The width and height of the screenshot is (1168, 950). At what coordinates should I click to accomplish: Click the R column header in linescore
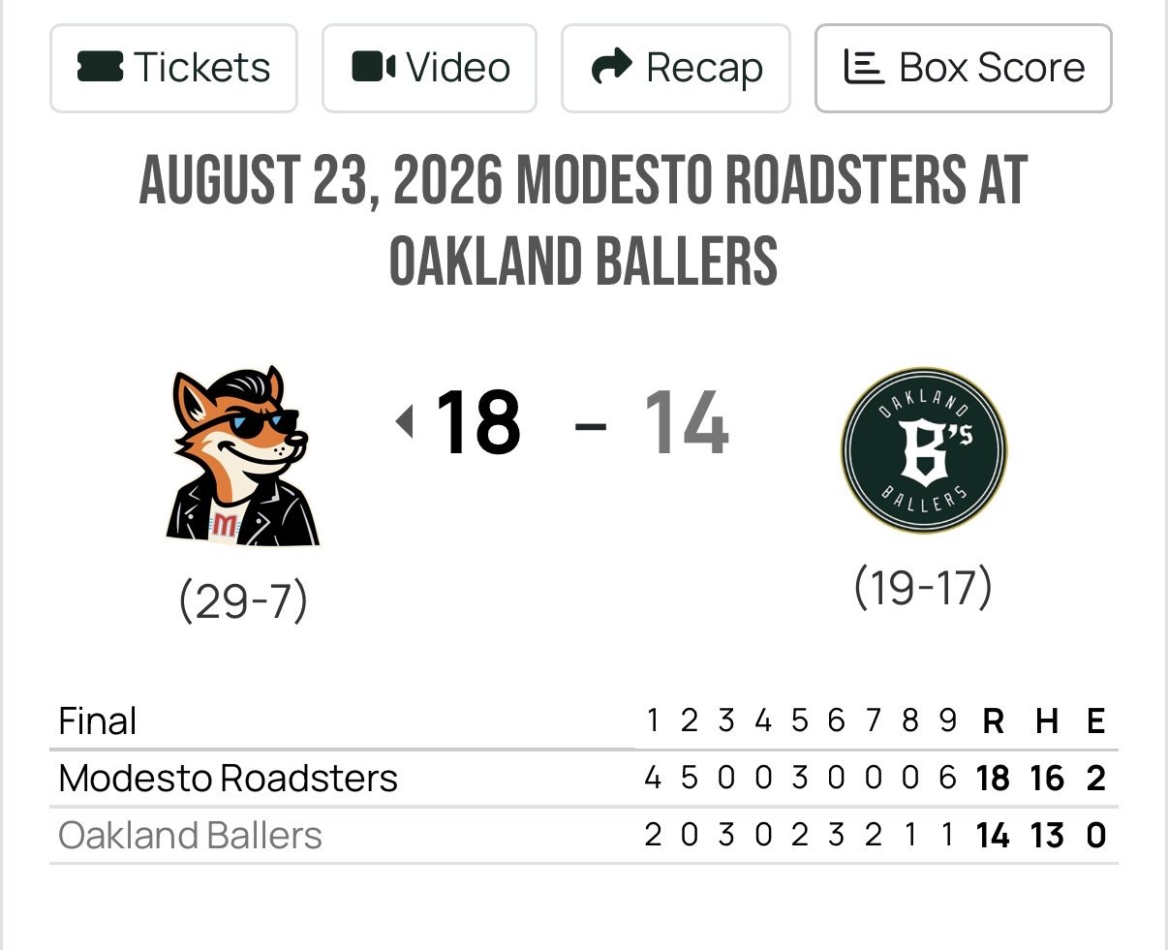(x=994, y=721)
